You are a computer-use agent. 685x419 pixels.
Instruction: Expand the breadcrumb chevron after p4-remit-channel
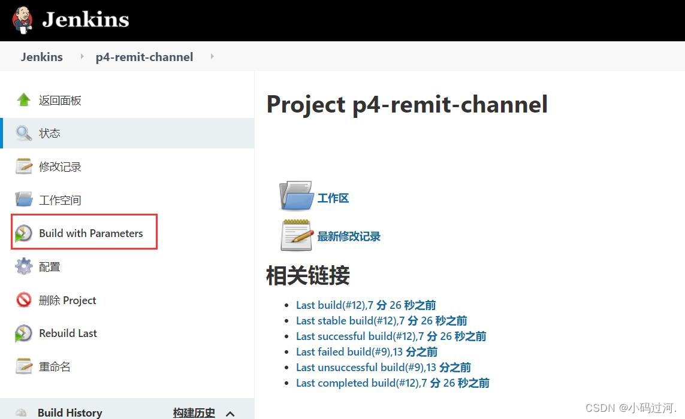tap(212, 56)
